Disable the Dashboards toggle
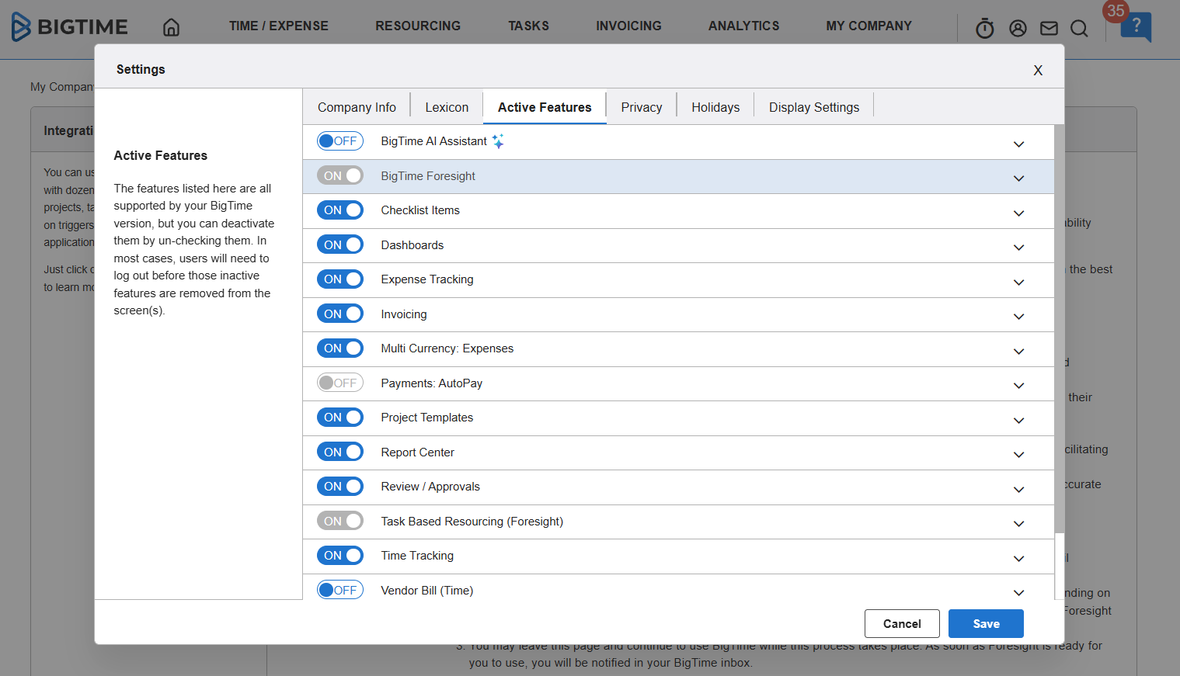 (x=340, y=244)
